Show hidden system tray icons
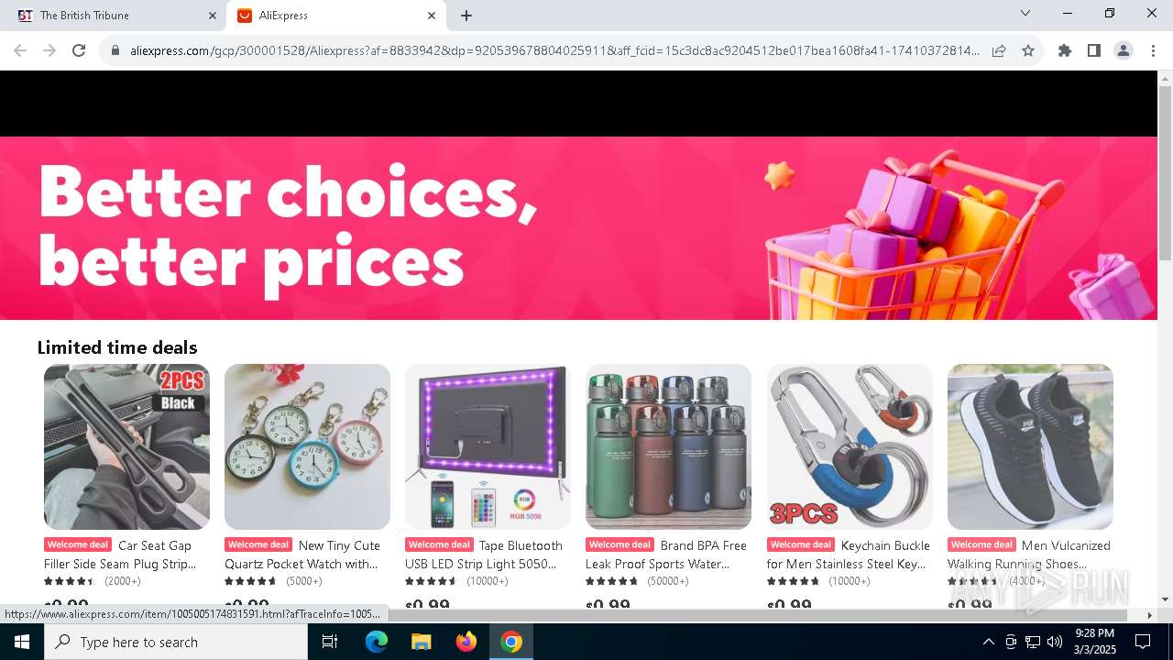This screenshot has width=1173, height=660. pos(988,642)
